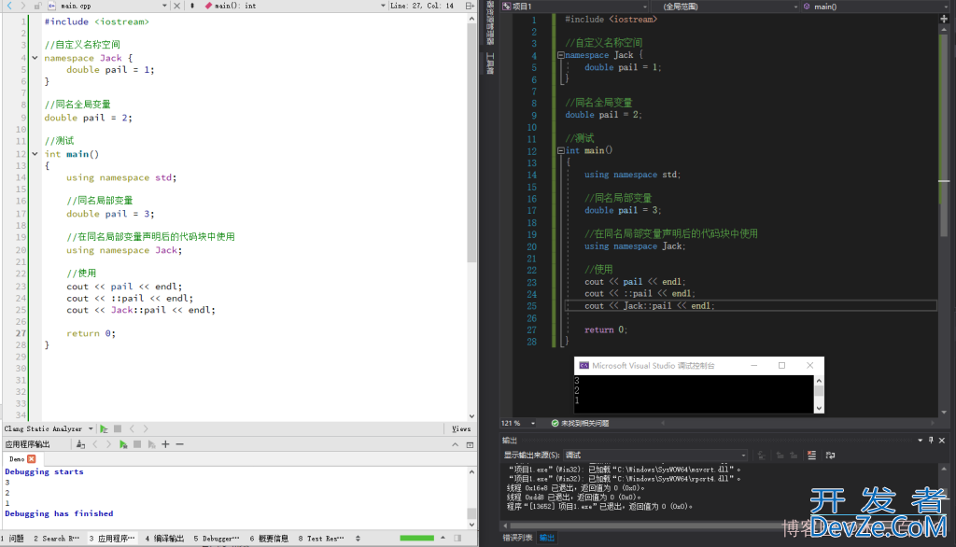The width and height of the screenshot is (956, 547).
Task: Toggle auto-hide pin for output panel
Action: pos(931,441)
